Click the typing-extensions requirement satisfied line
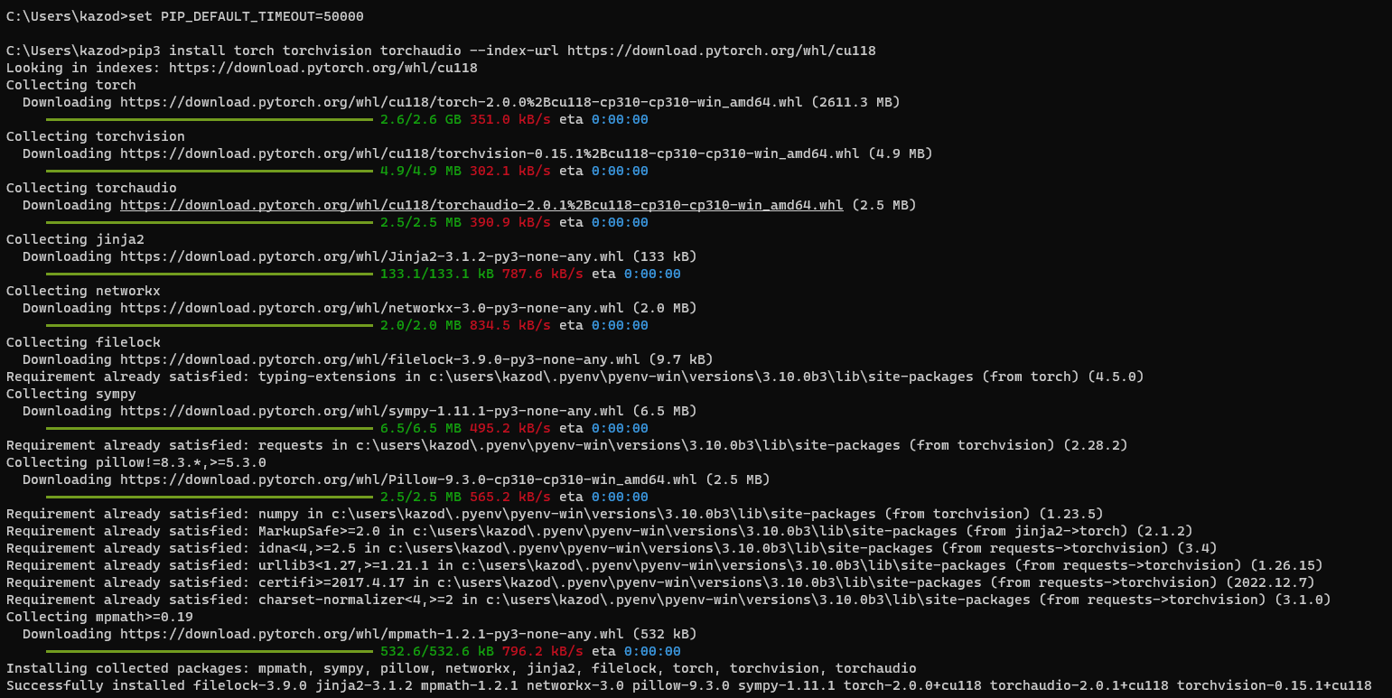The width and height of the screenshot is (1392, 698). (452, 376)
